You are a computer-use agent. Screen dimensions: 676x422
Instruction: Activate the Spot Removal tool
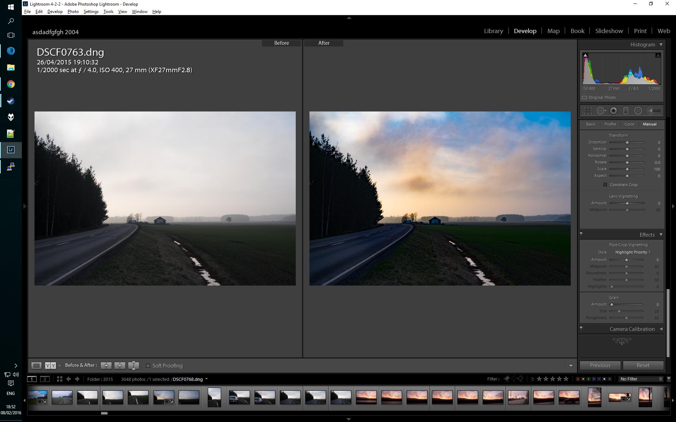pyautogui.click(x=601, y=111)
